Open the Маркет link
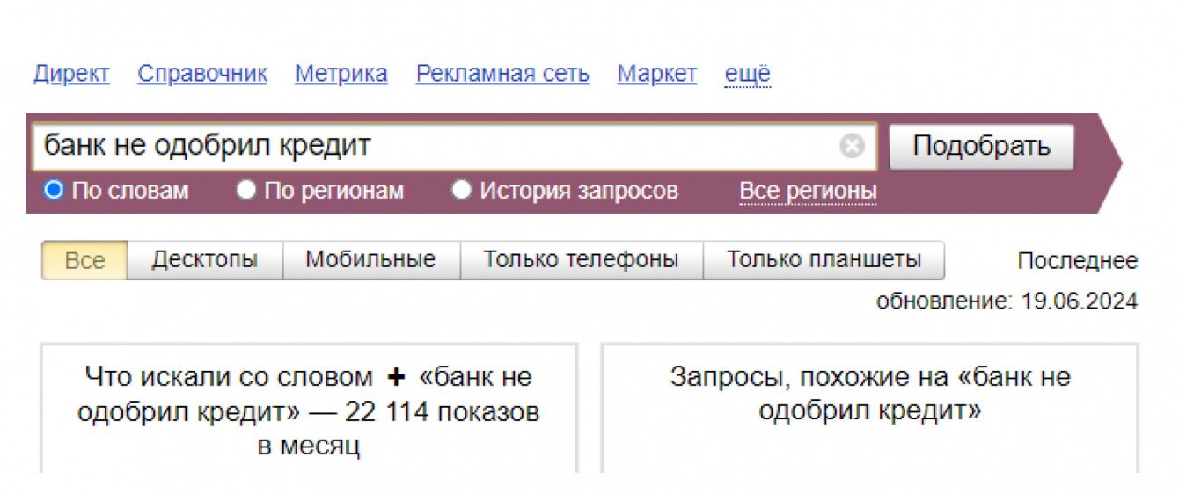 click(657, 74)
